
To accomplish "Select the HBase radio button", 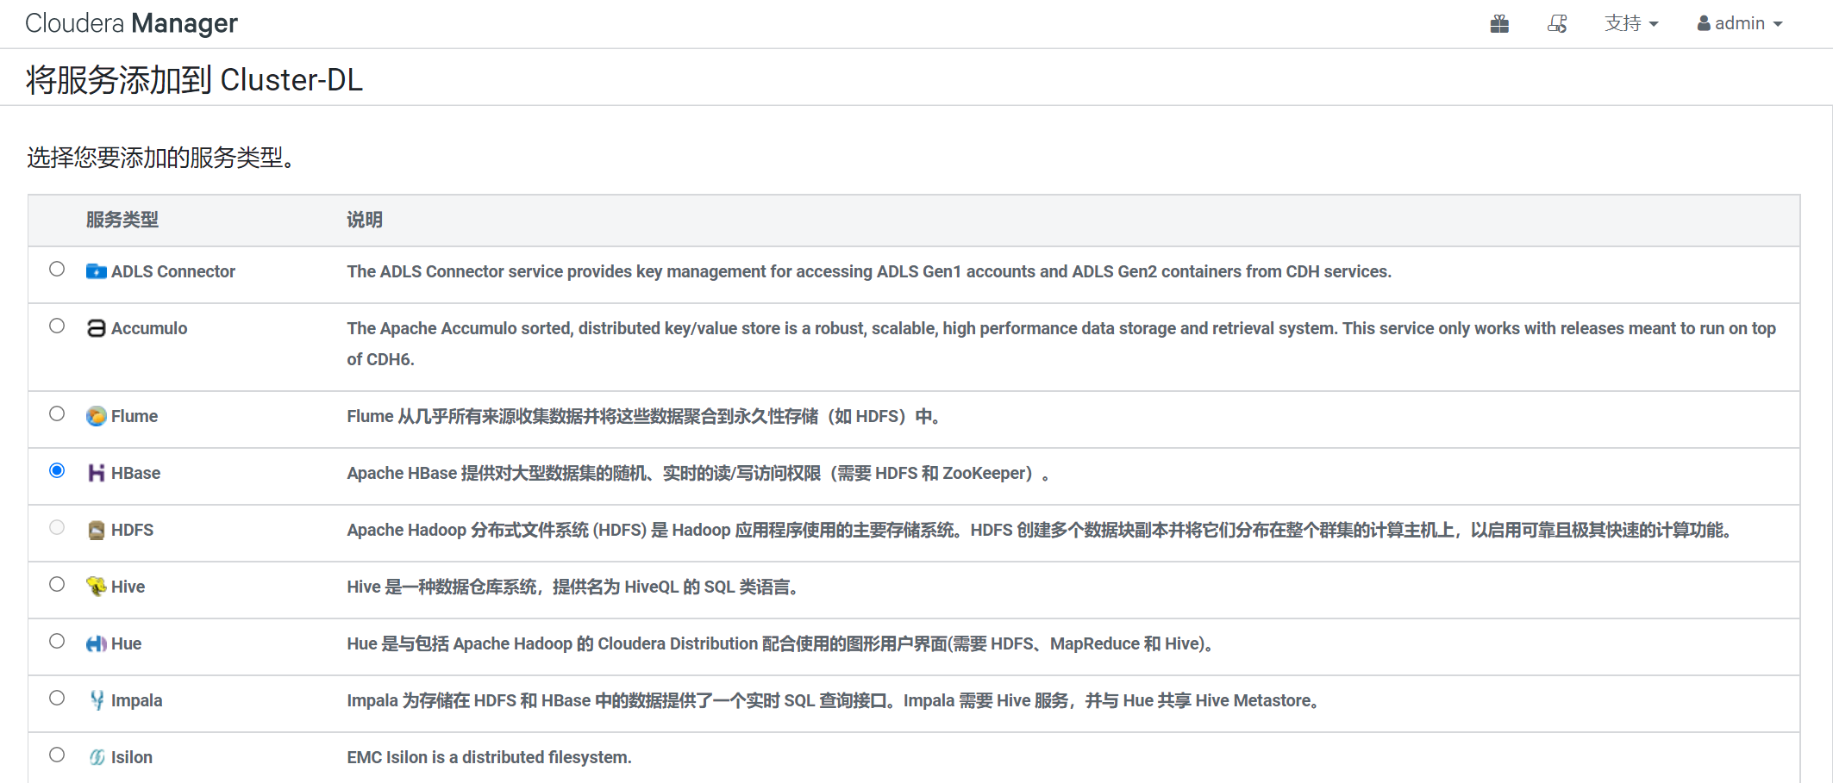I will 57,470.
